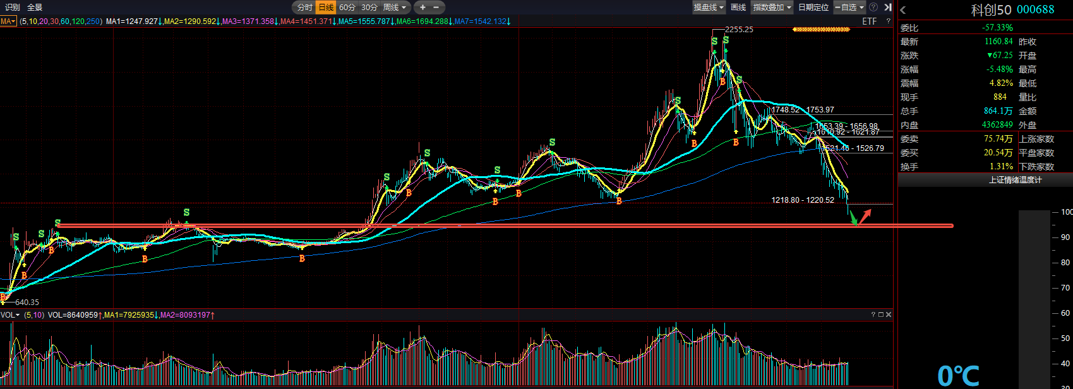Zoom out the chart with the minus button
The image size is (1073, 389).
(436, 8)
